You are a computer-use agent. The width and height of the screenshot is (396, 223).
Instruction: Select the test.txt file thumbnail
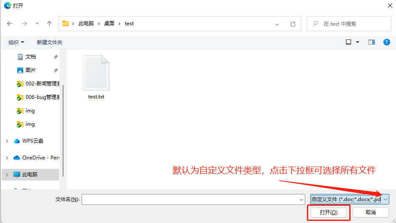[96, 73]
